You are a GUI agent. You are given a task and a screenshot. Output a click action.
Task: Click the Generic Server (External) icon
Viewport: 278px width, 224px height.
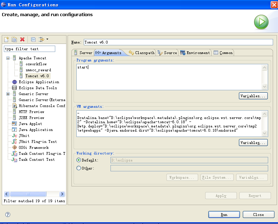tap(14, 100)
